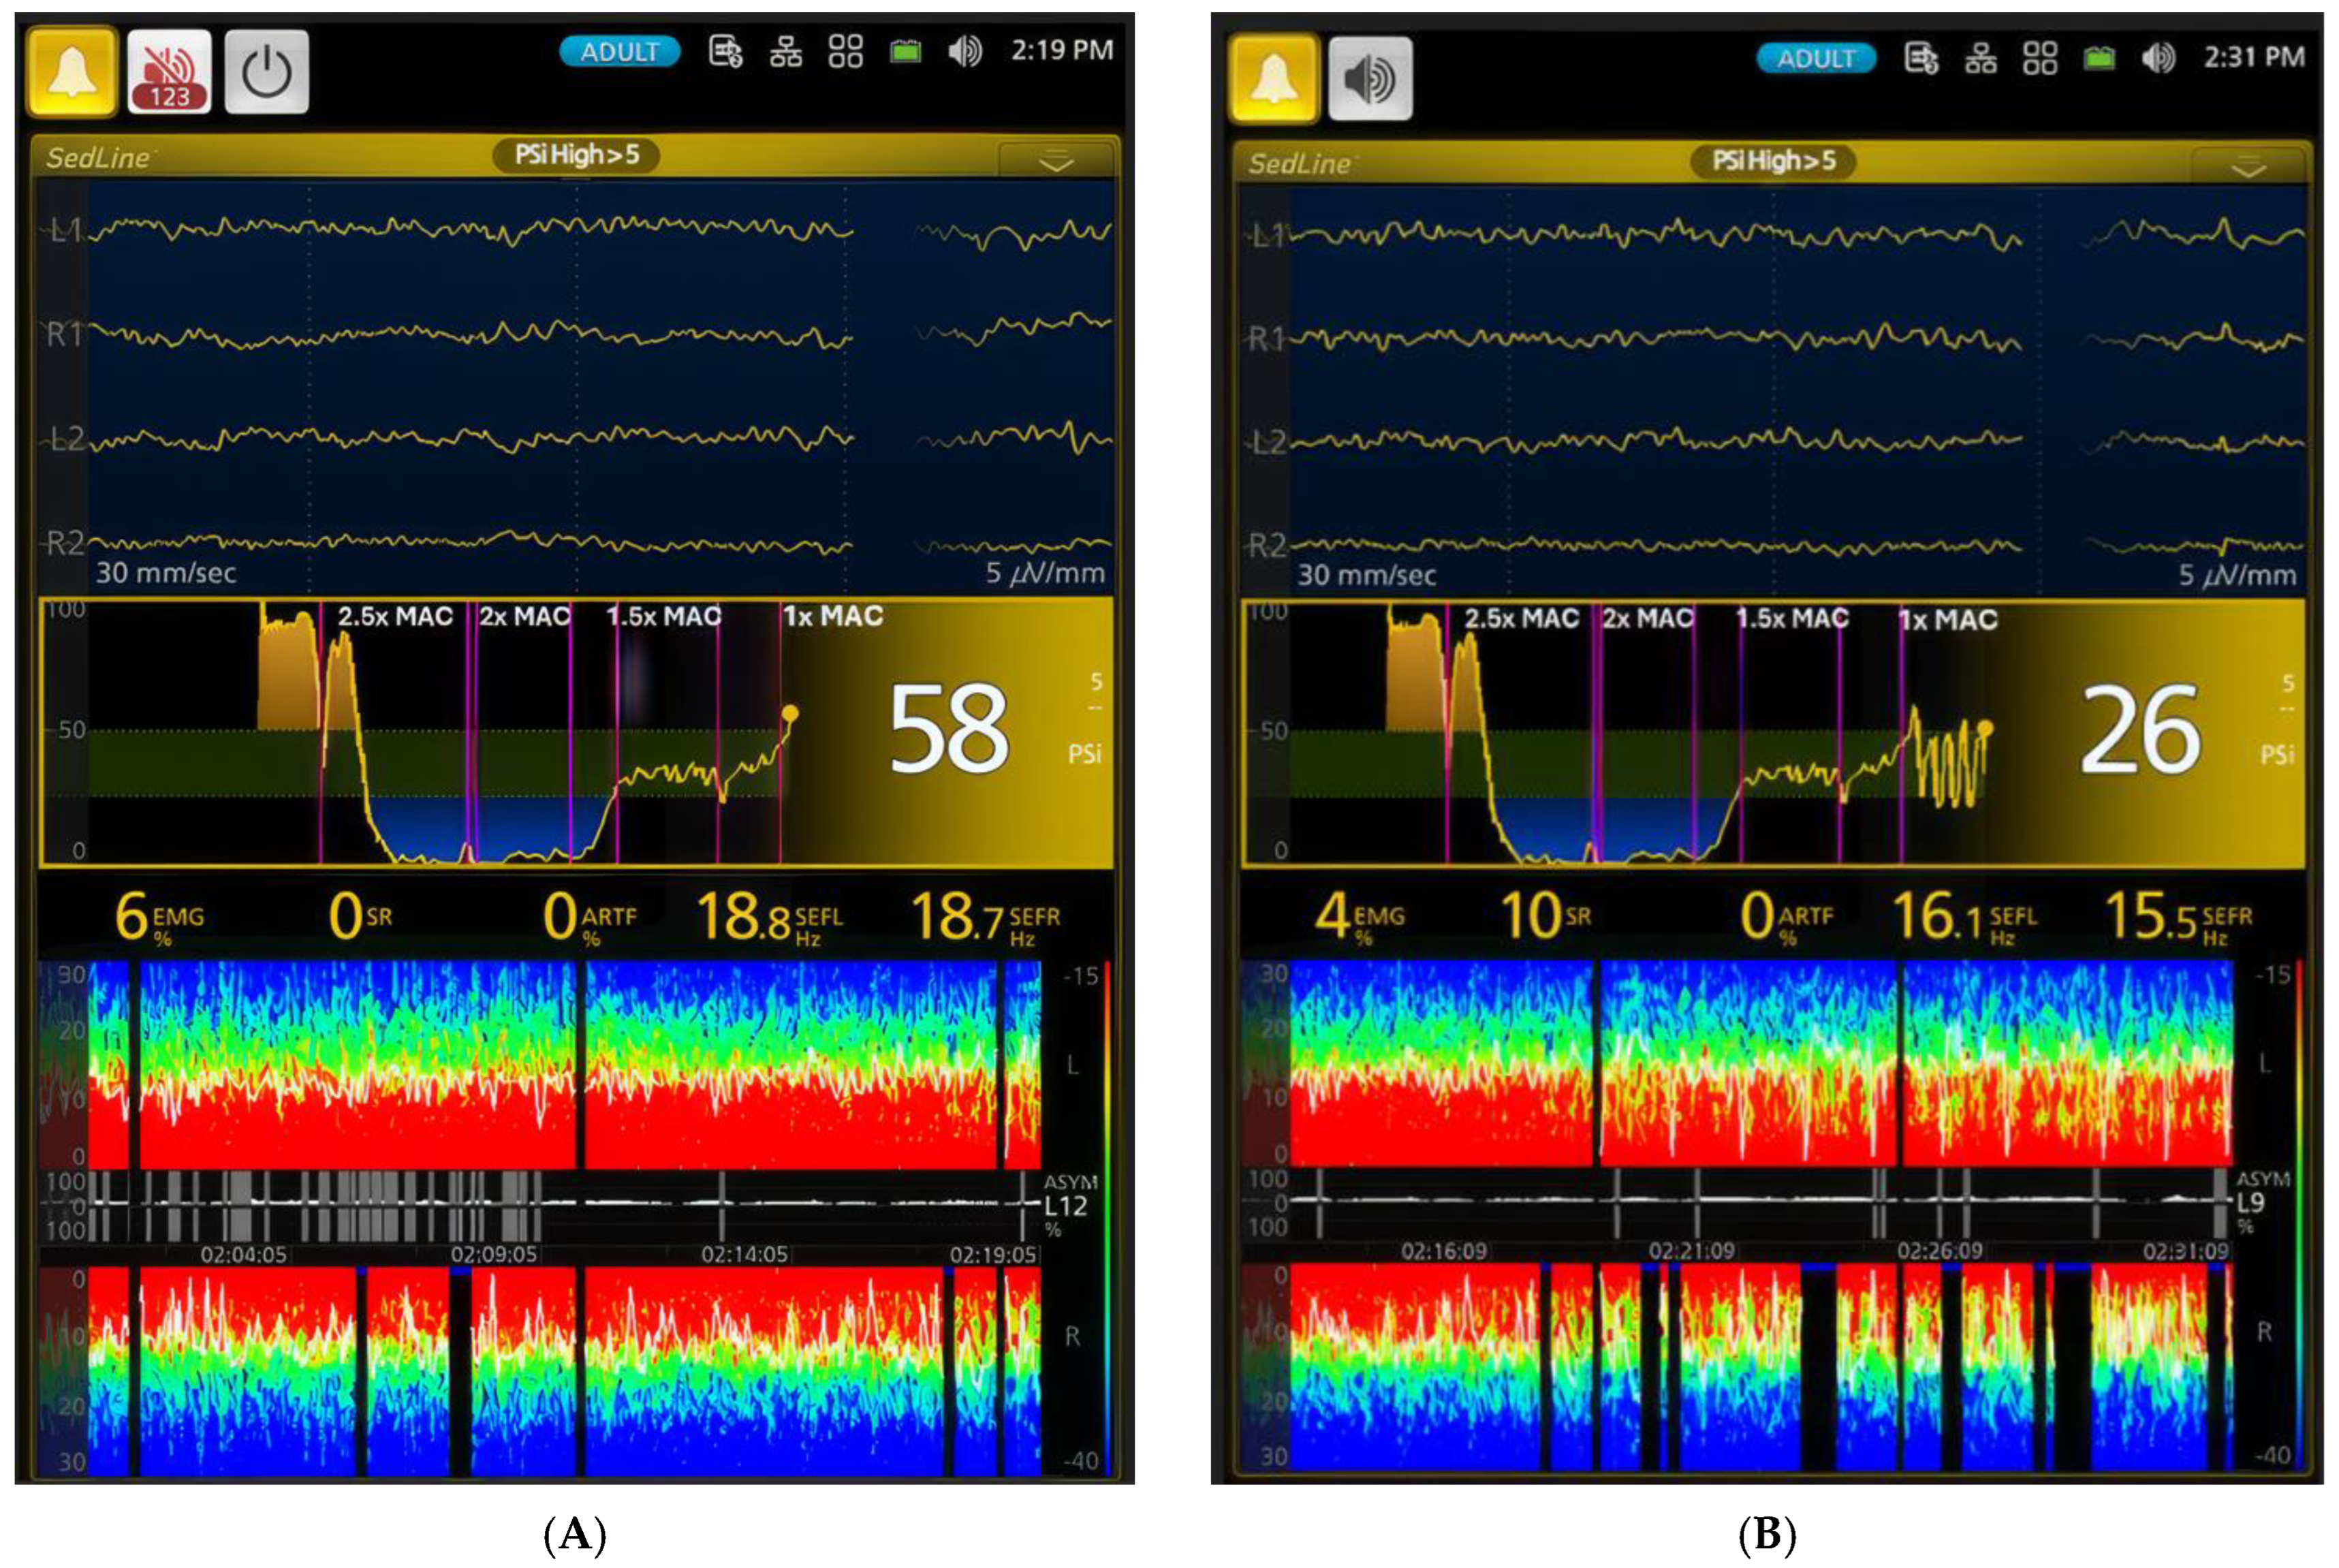Tap the yellow alarm bell in panel A
Viewport: 2339px width, 1568px height.
pos(72,72)
